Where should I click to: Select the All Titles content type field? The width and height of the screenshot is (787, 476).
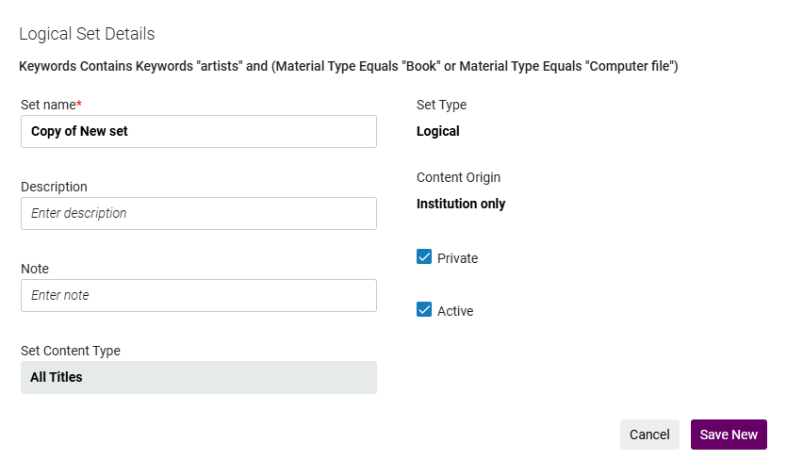pyautogui.click(x=198, y=378)
